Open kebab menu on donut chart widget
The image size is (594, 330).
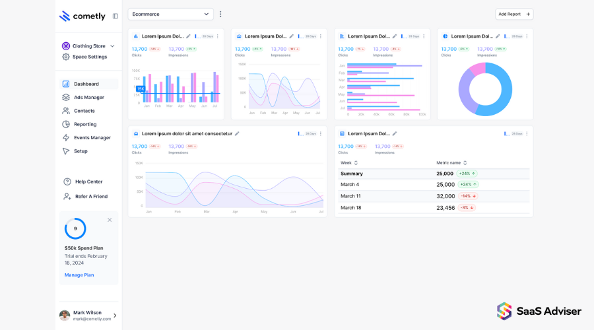coord(527,36)
